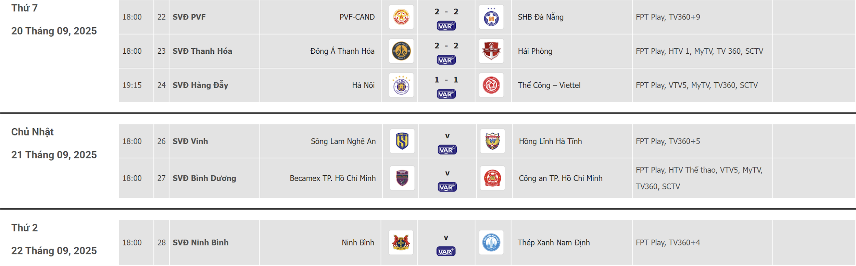Click the SVĐ Bình Dương venue text
The image size is (856, 266).
click(x=204, y=178)
